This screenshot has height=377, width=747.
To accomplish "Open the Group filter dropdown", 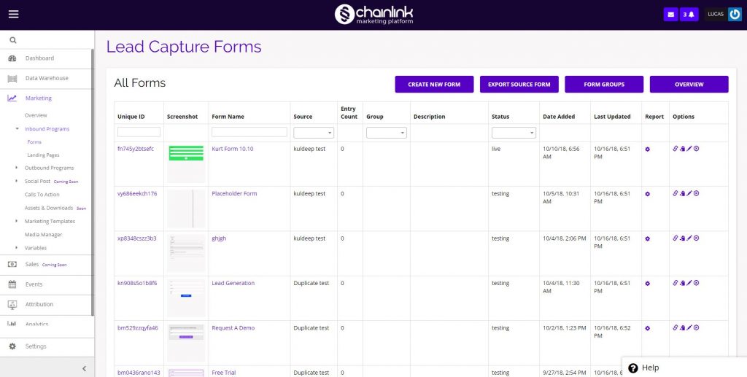I will (x=387, y=133).
